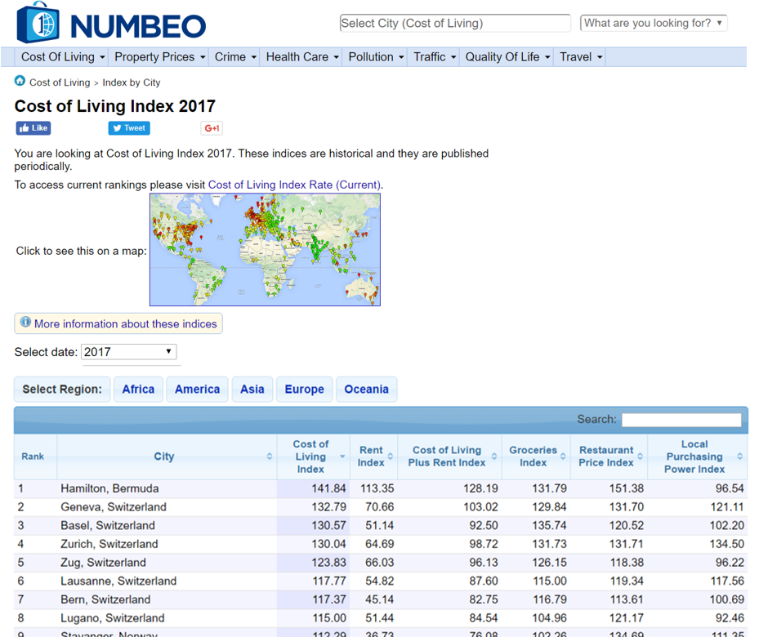759x637 pixels.
Task: Select the Europe region tab
Action: point(304,390)
